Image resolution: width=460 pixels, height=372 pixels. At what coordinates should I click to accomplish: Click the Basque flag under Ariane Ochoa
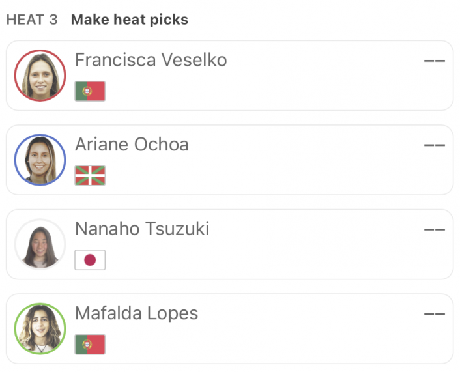coord(90,175)
